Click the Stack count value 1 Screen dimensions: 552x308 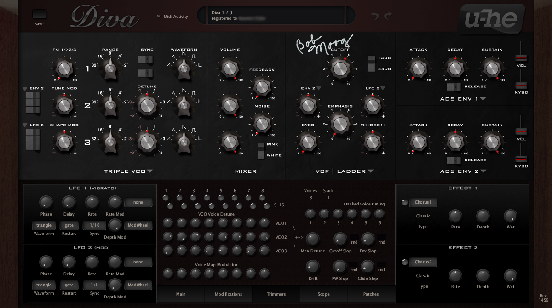(328, 198)
